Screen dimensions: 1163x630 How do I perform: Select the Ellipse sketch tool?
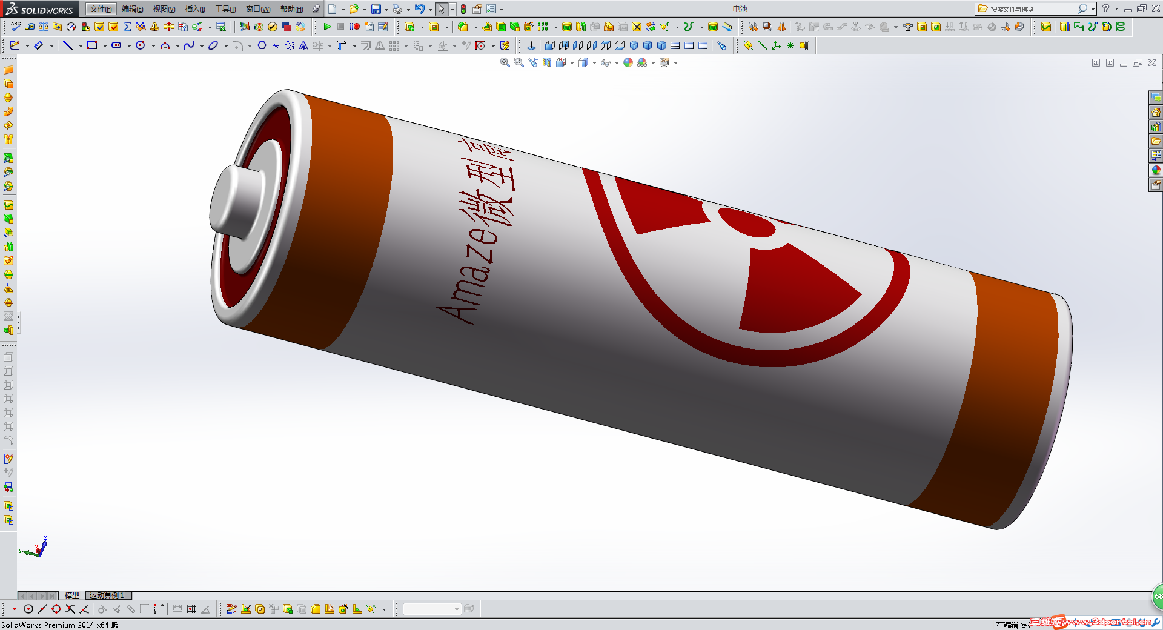[x=213, y=45]
